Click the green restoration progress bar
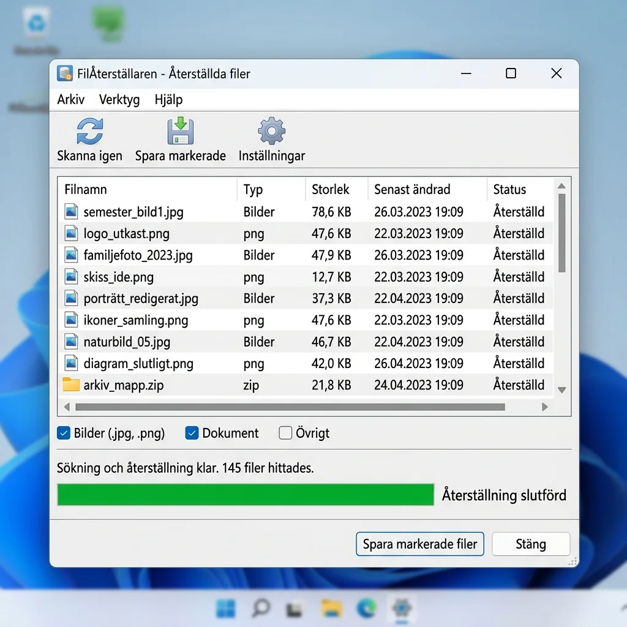The image size is (627, 627). pyautogui.click(x=246, y=495)
